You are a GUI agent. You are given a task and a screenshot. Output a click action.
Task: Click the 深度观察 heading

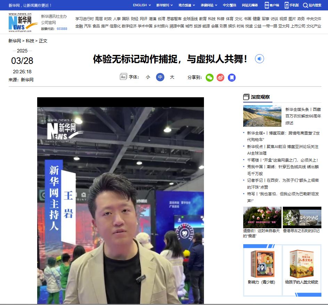pos(260,97)
